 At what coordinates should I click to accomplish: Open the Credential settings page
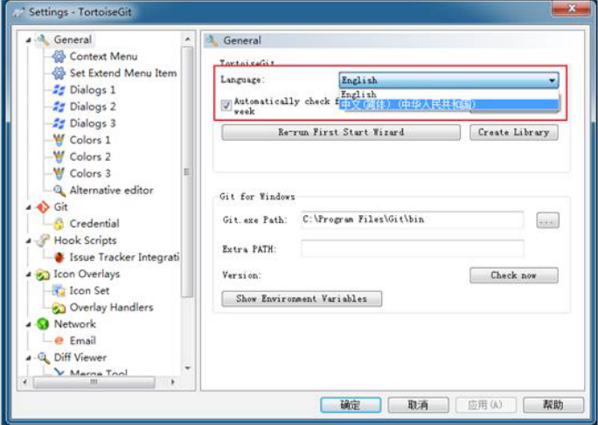pos(94,224)
